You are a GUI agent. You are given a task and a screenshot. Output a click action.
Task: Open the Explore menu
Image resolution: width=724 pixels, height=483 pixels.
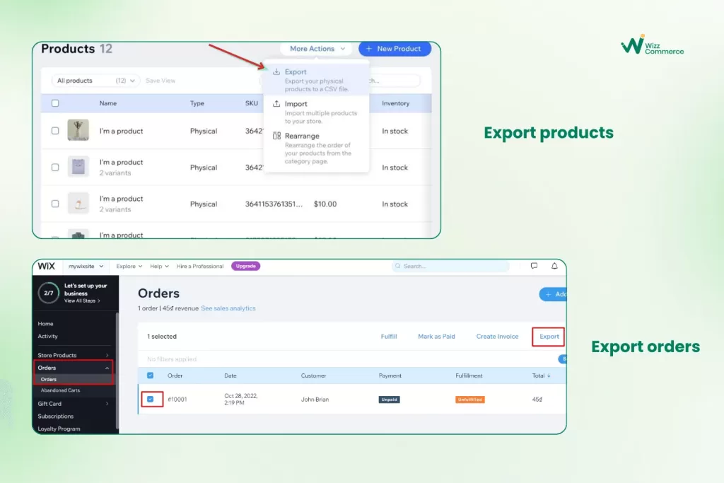[x=129, y=266]
